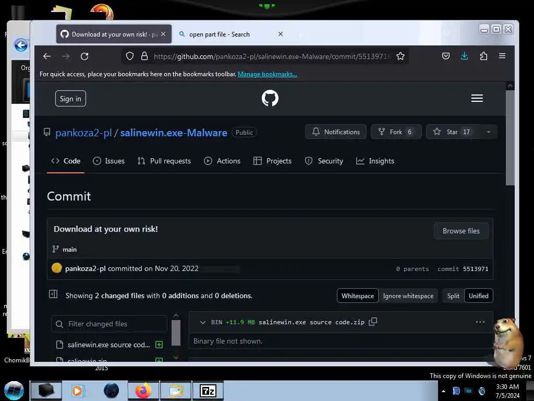Open new tab with plus button

(300, 35)
